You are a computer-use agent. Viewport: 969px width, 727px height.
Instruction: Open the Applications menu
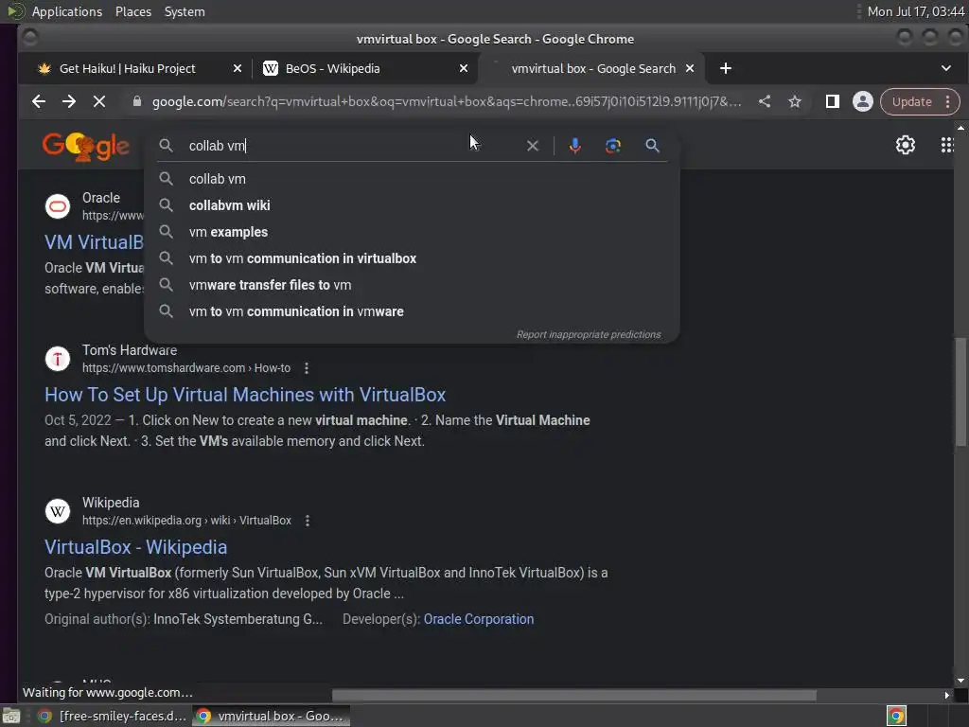pyautogui.click(x=67, y=11)
